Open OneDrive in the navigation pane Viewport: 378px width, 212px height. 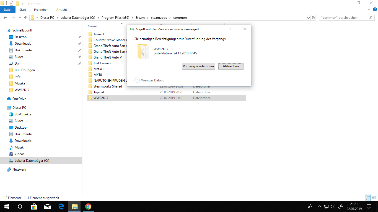pyautogui.click(x=19, y=99)
